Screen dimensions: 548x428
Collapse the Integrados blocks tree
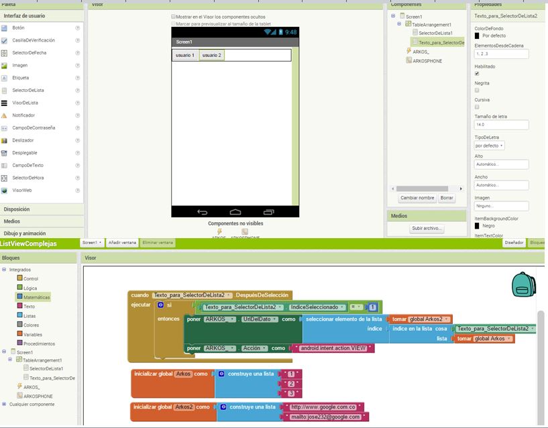tap(5, 270)
